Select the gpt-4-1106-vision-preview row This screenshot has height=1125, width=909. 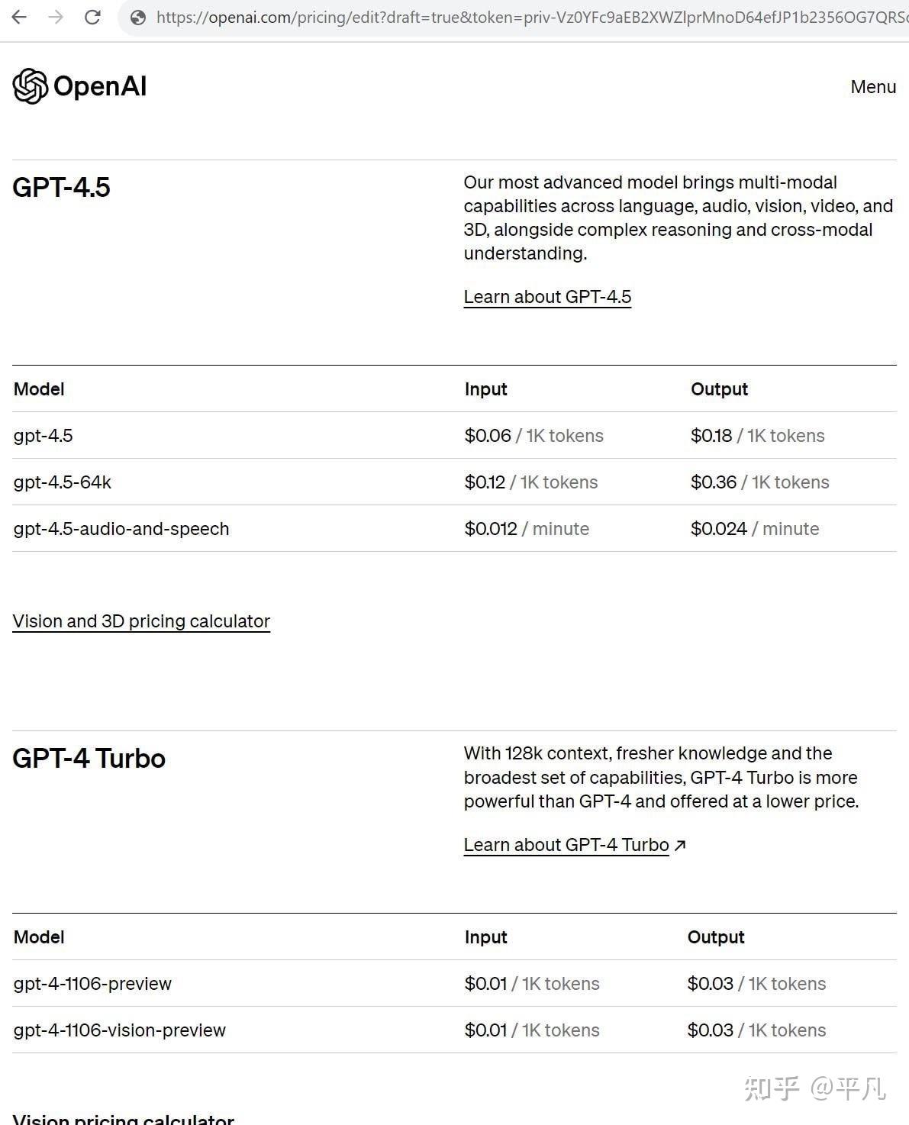119,1030
